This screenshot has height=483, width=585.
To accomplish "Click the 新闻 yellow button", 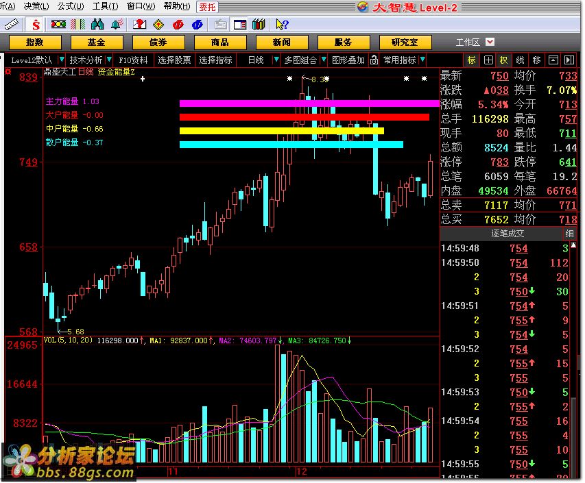I will coord(282,42).
